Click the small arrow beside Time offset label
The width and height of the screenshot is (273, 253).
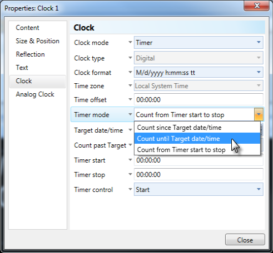pos(130,99)
